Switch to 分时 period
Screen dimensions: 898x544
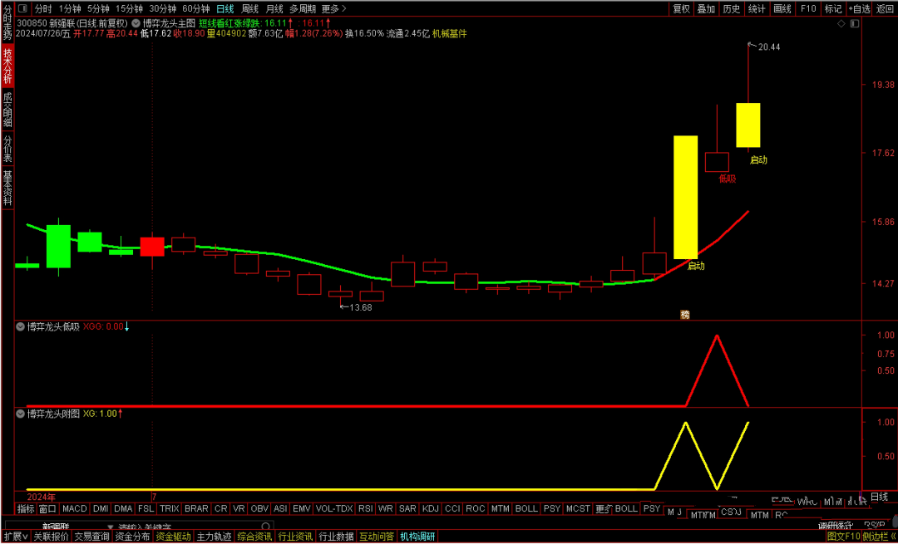[x=42, y=8]
